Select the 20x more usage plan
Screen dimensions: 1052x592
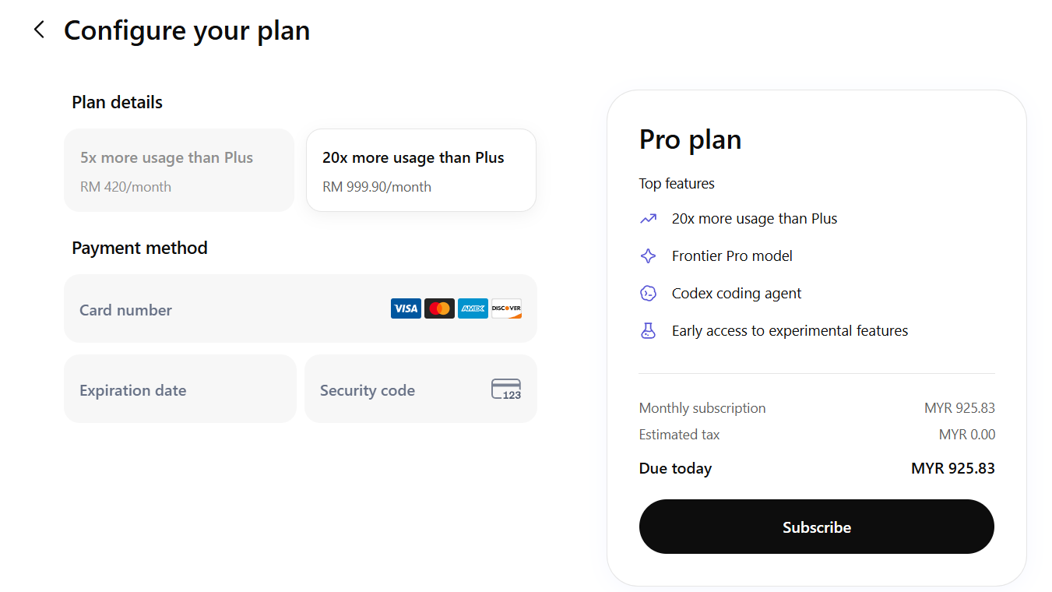tap(421, 171)
